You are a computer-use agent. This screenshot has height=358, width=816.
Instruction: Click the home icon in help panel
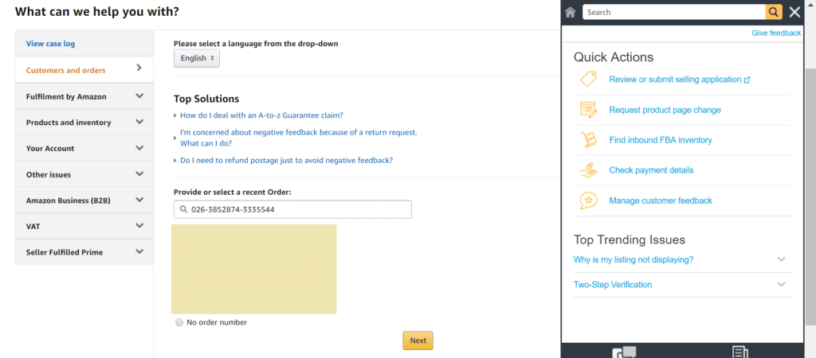click(571, 12)
